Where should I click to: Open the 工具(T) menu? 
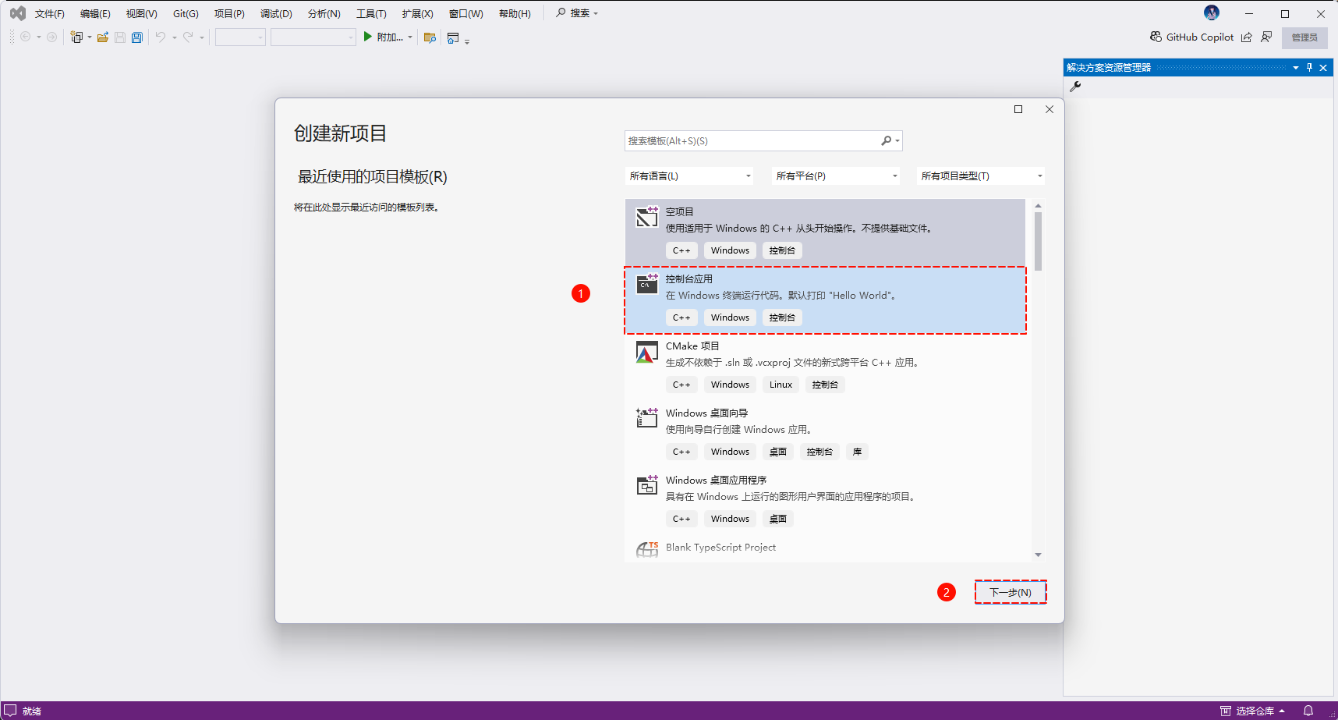click(x=371, y=14)
